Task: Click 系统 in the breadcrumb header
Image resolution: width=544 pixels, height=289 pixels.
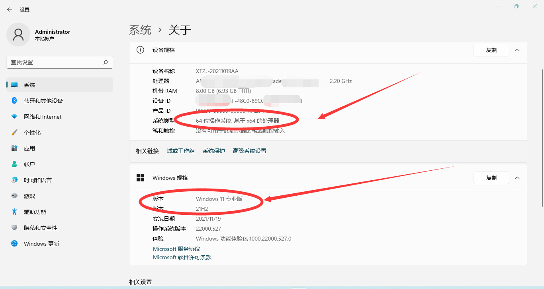Action: point(140,30)
